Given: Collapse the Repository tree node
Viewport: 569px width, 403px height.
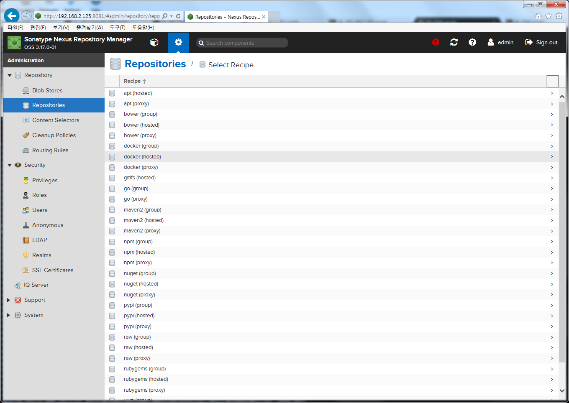Looking at the screenshot, I should point(9,75).
